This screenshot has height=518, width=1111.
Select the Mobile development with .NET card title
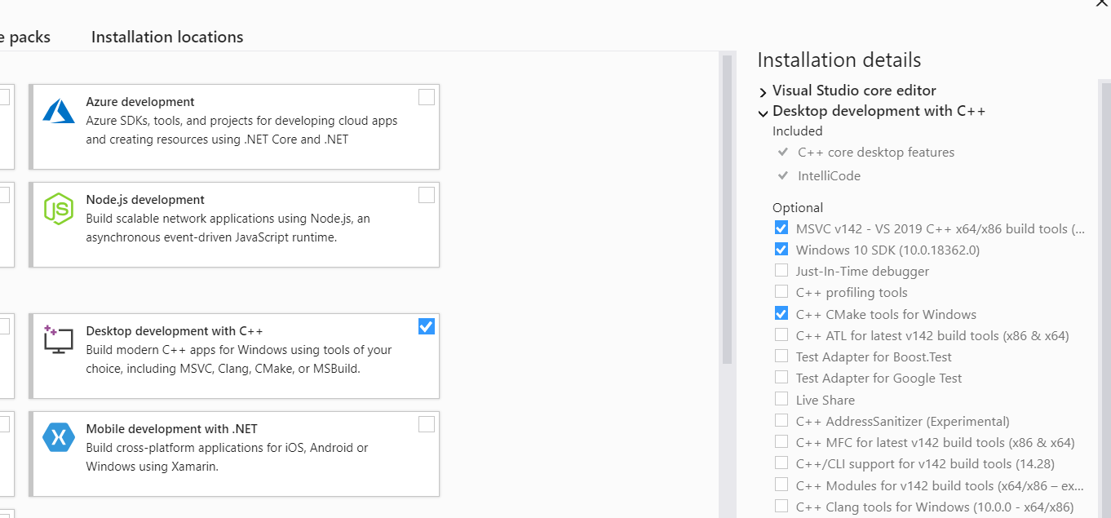[171, 429]
